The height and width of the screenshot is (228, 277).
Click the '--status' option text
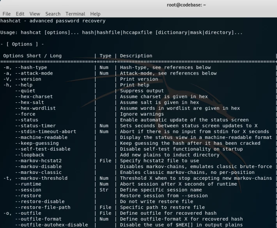tap(27, 120)
